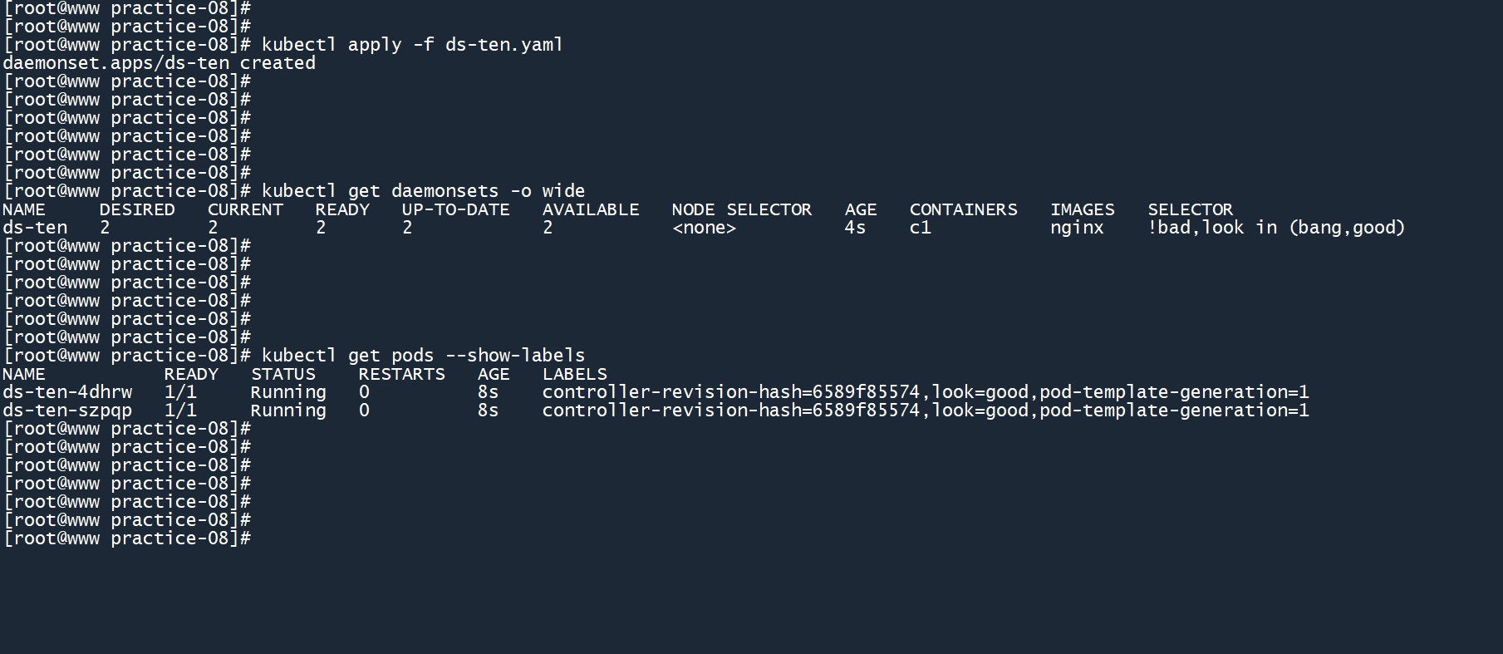Click the Running status of pod ds-ten-szpqp
The height and width of the screenshot is (654, 1503).
287,411
